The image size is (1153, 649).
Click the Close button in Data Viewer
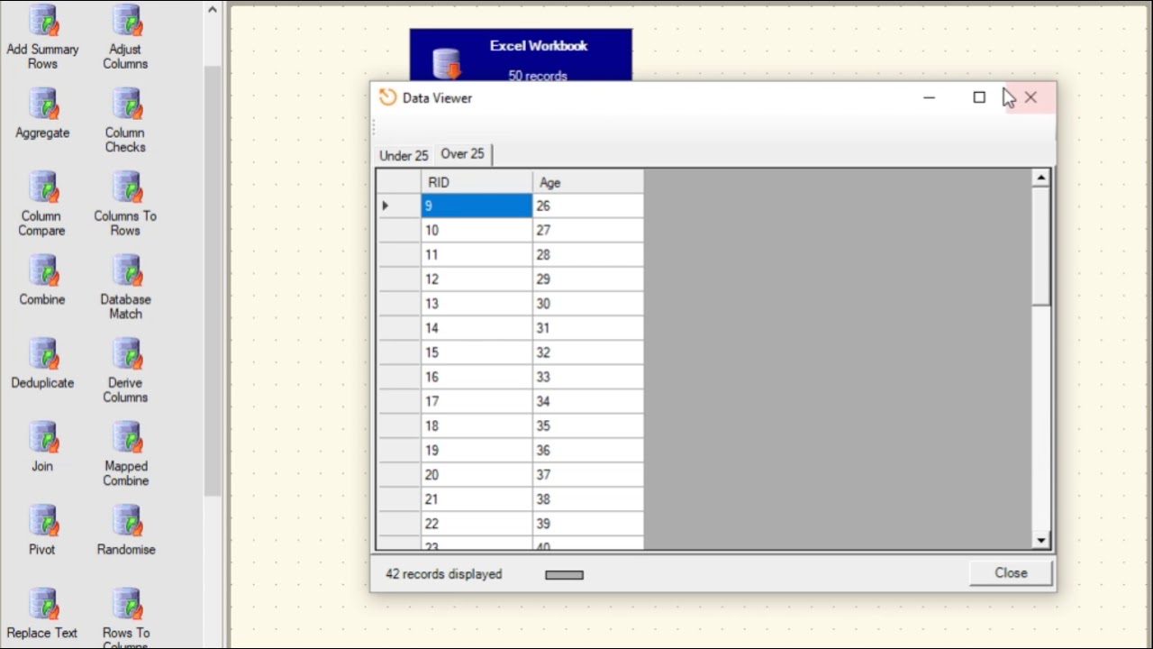(1011, 573)
